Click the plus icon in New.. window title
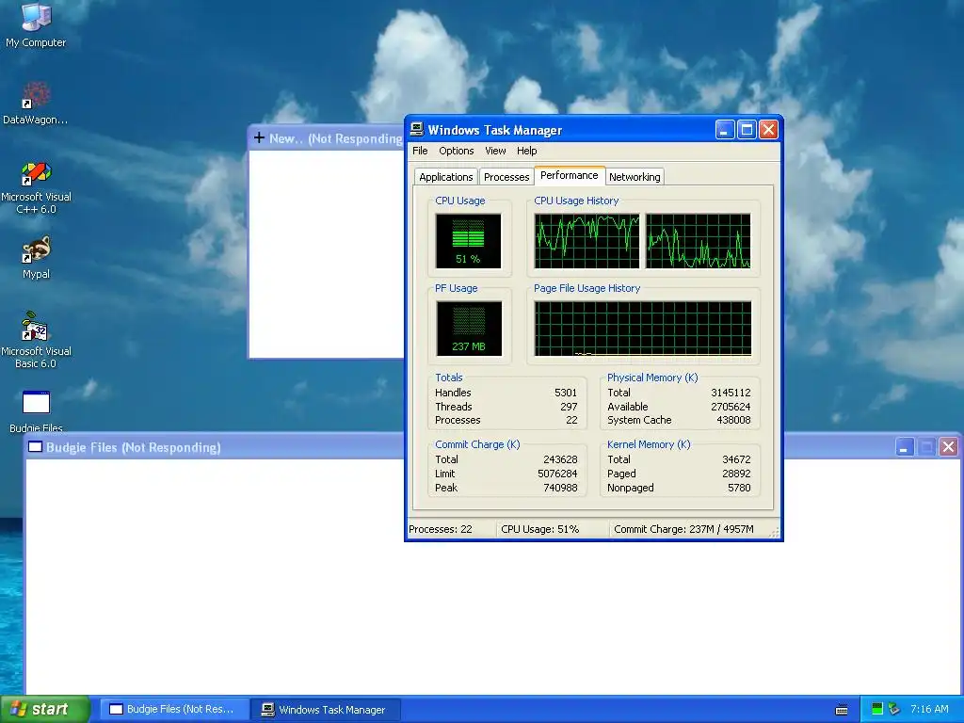This screenshot has width=964, height=723. point(259,137)
